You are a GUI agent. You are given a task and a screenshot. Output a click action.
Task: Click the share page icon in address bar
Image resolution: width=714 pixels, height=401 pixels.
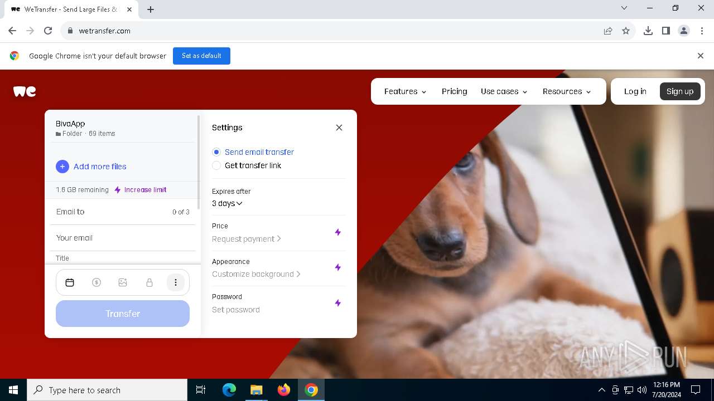tap(608, 31)
